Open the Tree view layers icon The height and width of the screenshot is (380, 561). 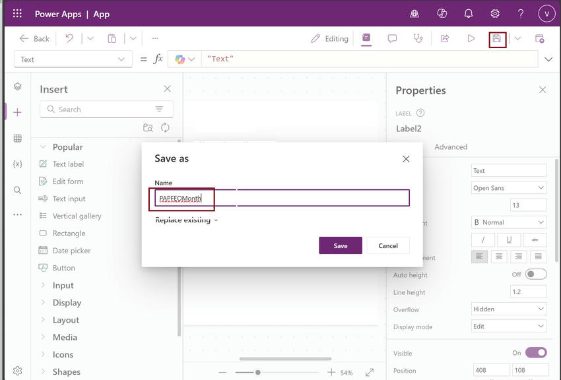point(17,86)
